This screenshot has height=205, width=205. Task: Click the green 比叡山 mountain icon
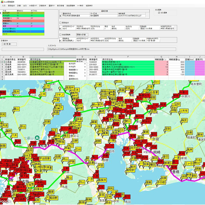37,138
